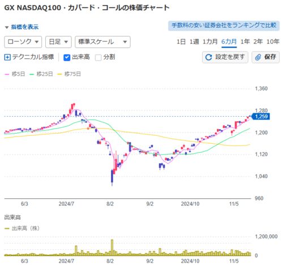Click the 移75日 yellow legend line
The image size is (283, 265).
(x=59, y=74)
